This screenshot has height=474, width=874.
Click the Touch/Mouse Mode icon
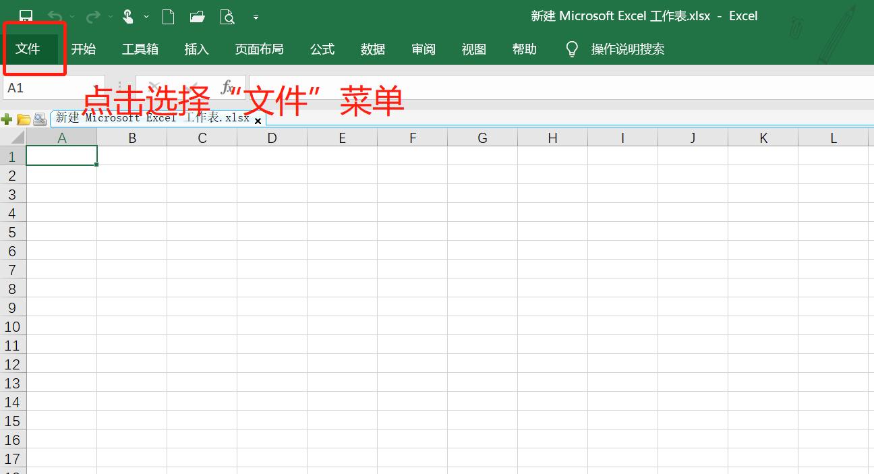[x=127, y=16]
